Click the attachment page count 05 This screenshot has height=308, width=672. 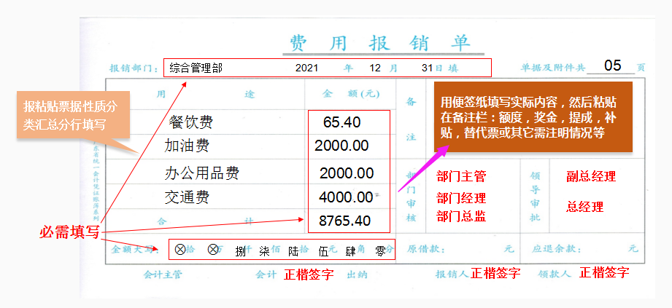coord(612,66)
